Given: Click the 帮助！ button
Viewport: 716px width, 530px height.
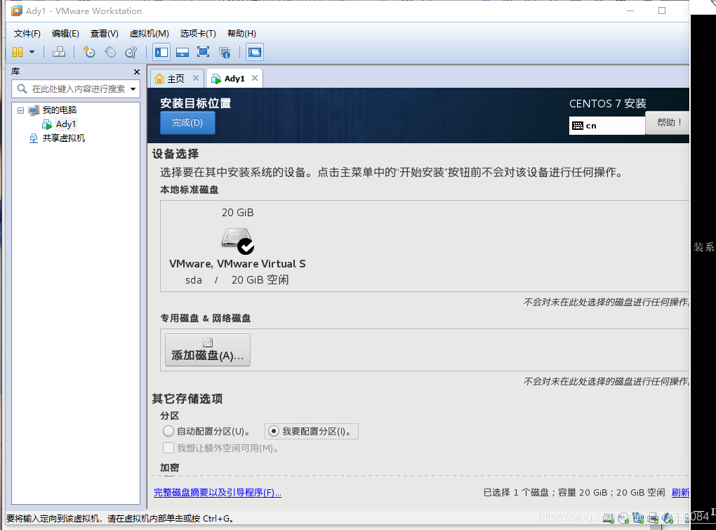Looking at the screenshot, I should click(668, 122).
